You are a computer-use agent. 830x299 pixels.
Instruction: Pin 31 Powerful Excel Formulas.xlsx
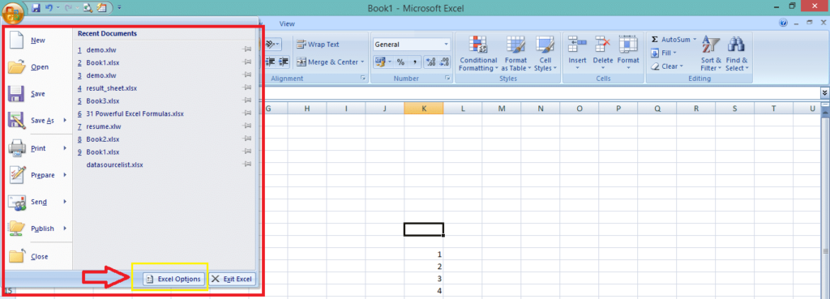point(246,113)
